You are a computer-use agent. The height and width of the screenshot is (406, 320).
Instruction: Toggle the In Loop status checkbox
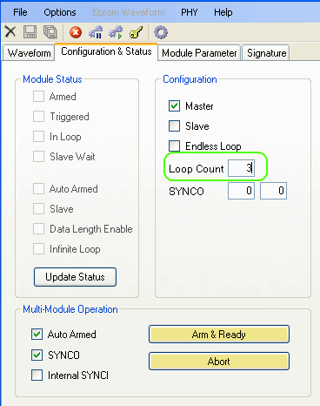click(x=38, y=137)
